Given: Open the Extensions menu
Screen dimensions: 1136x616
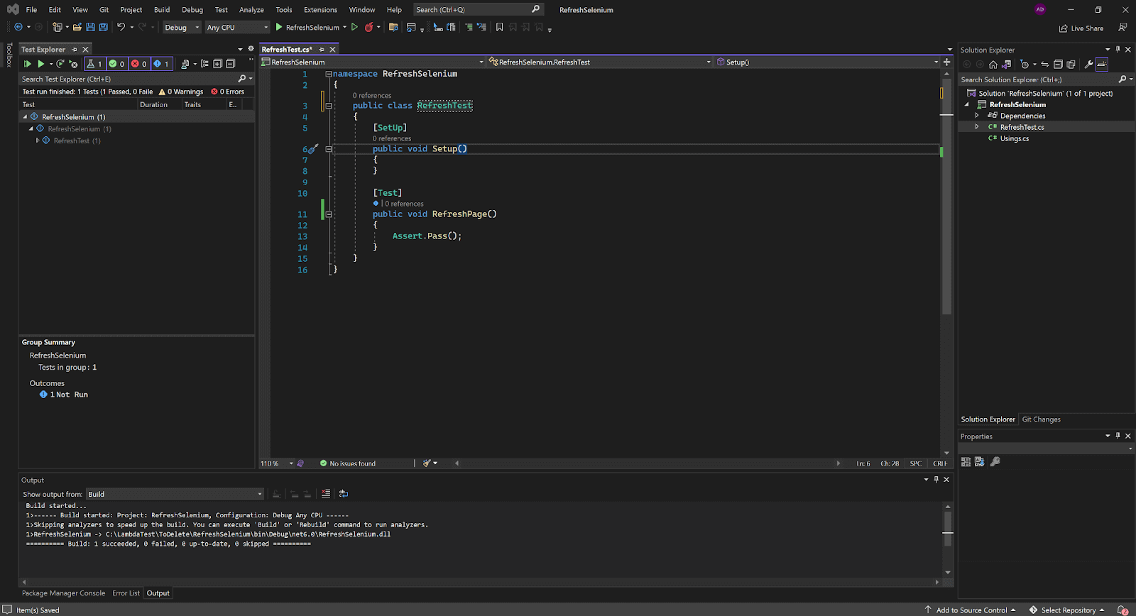Looking at the screenshot, I should click(x=320, y=10).
